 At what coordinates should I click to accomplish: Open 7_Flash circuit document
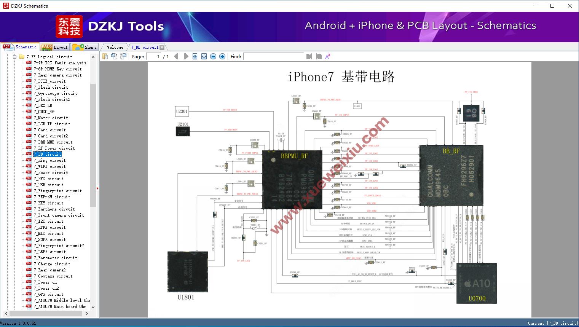click(x=51, y=87)
